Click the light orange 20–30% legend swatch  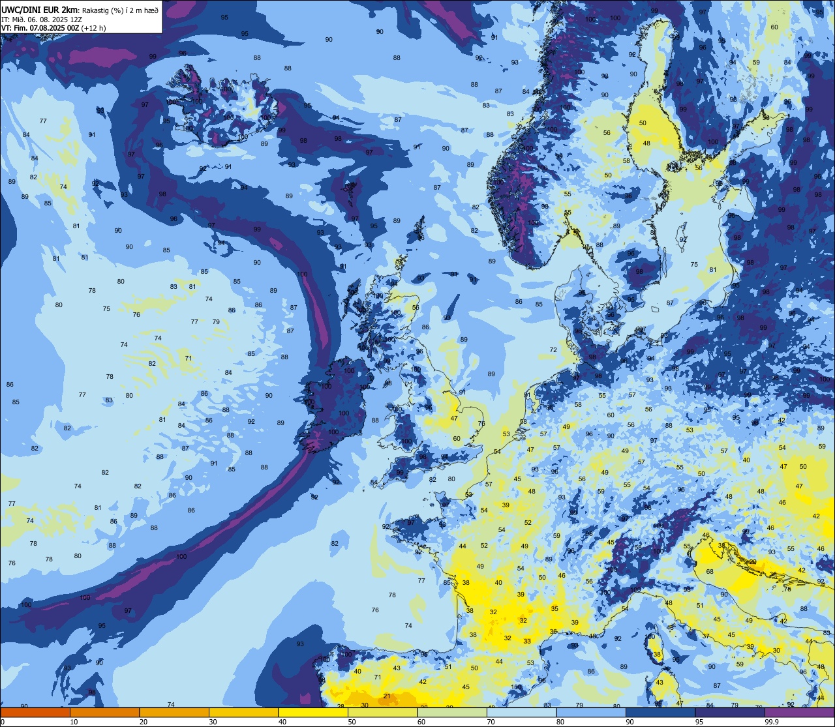pos(174,712)
